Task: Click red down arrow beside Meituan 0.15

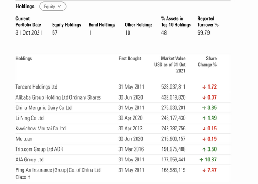Action: (x=204, y=139)
